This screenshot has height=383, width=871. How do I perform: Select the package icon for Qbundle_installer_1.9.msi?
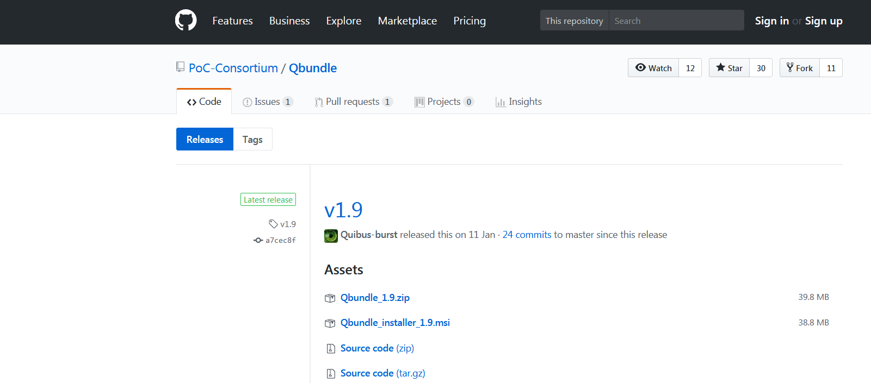pos(330,323)
